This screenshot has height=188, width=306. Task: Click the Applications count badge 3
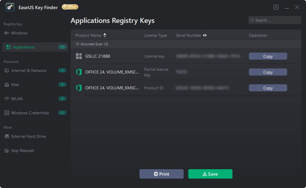pyautogui.click(x=62, y=47)
